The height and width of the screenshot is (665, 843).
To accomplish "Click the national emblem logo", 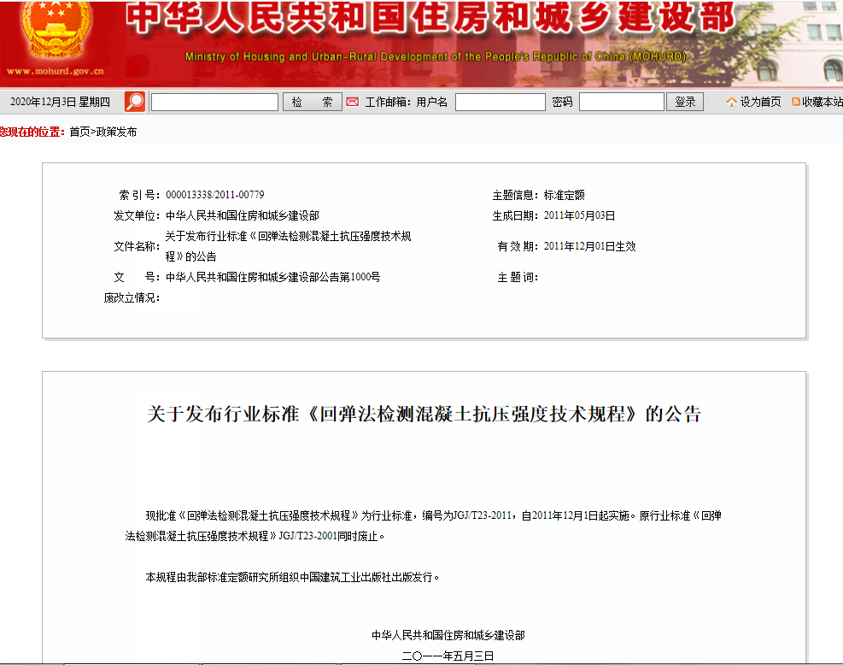I will coord(56,30).
